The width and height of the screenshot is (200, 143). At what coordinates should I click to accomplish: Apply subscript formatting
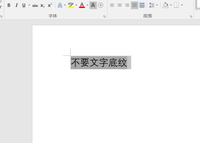pos(42,5)
